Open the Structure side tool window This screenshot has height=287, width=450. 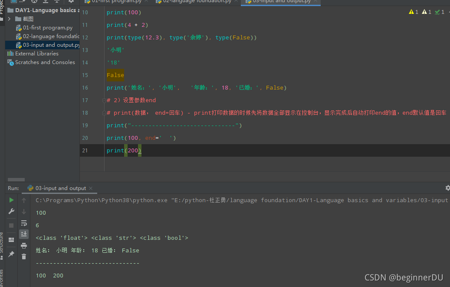coord(2,245)
